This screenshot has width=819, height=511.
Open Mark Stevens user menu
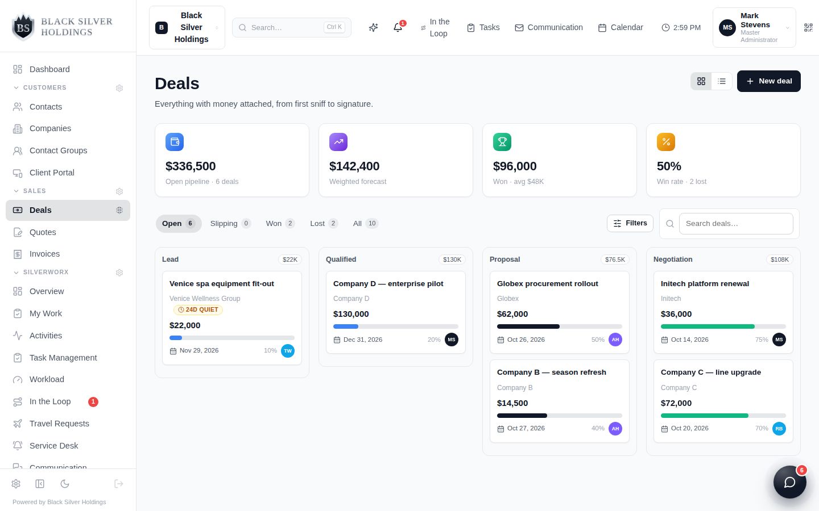(x=754, y=27)
